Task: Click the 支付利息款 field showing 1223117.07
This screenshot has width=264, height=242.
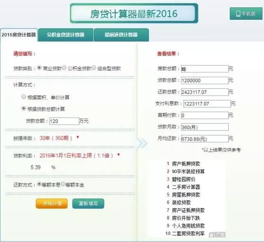Action: click(207, 104)
